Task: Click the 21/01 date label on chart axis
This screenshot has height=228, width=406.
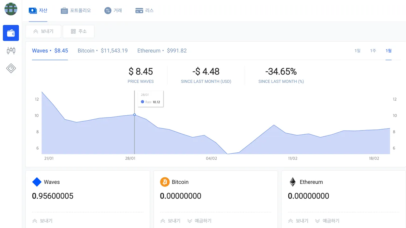Action: coord(49,158)
